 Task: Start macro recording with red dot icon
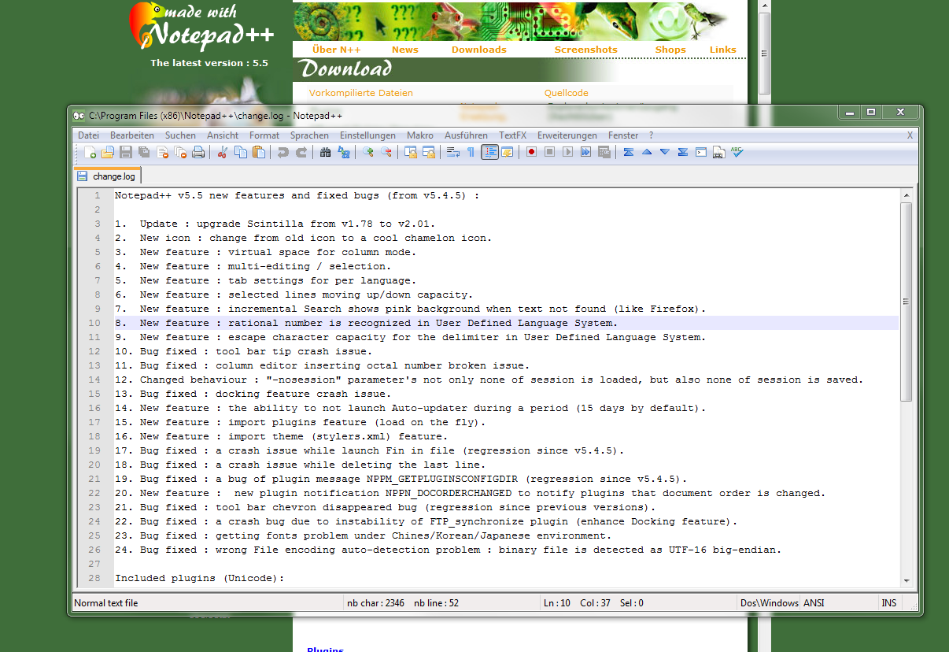coord(531,152)
